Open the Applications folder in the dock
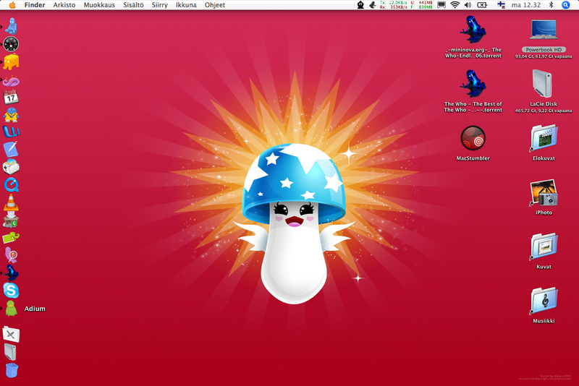 point(11,335)
